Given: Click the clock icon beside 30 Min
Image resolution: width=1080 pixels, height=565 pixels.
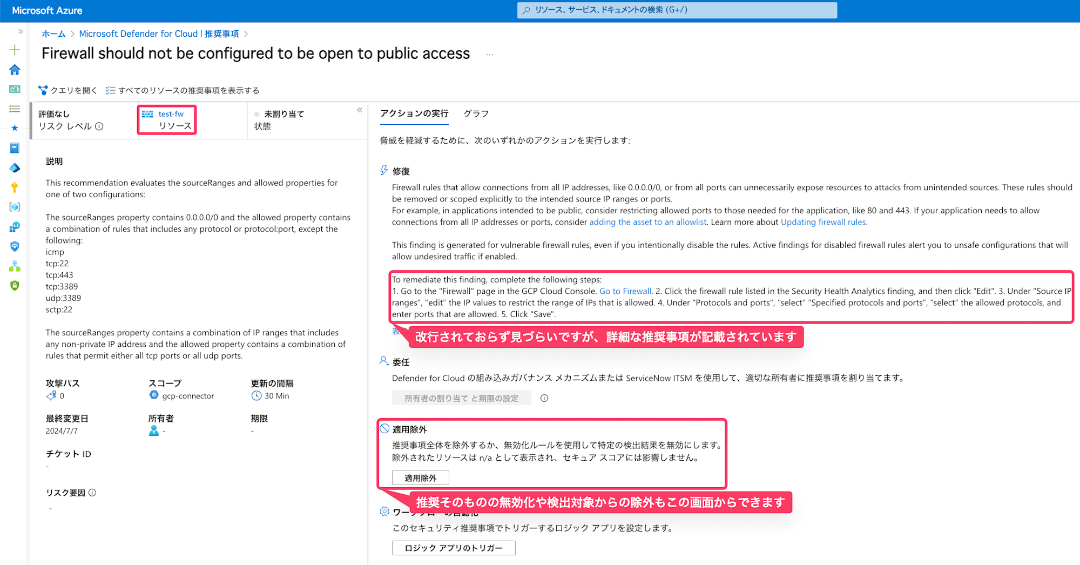Looking at the screenshot, I should (256, 396).
